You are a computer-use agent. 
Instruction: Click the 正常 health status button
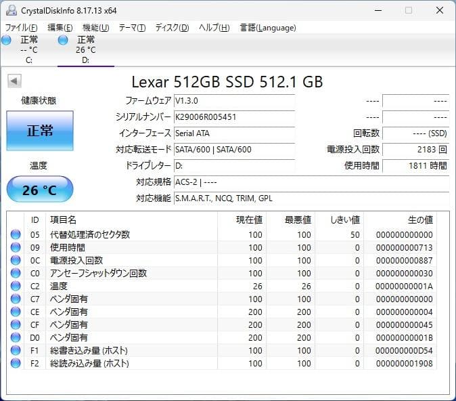[x=40, y=131]
